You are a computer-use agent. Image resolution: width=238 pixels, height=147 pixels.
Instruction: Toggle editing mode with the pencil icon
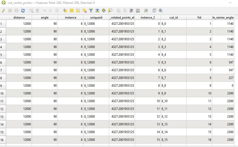point(3,11)
